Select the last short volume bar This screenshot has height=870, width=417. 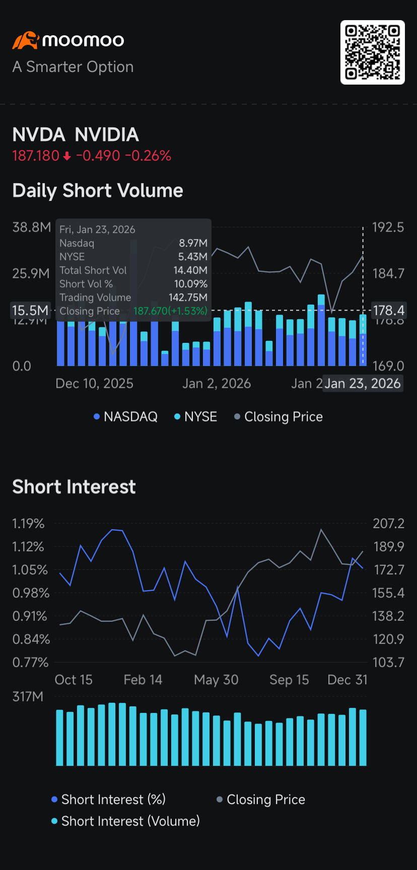(363, 340)
